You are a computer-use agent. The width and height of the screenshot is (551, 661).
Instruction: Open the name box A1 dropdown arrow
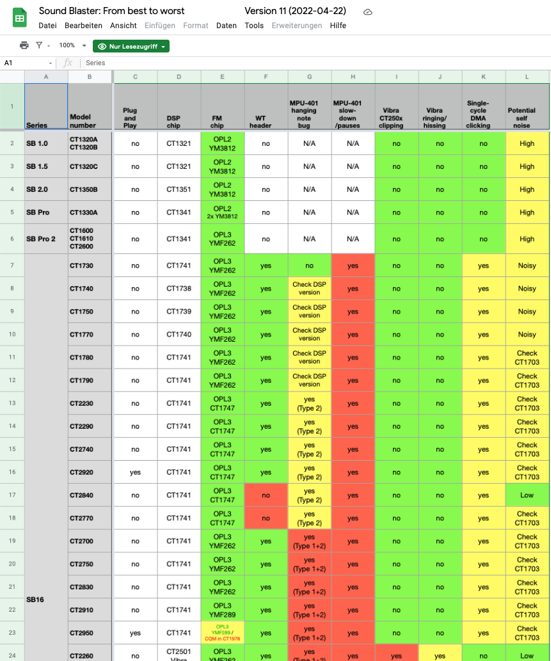[x=51, y=63]
